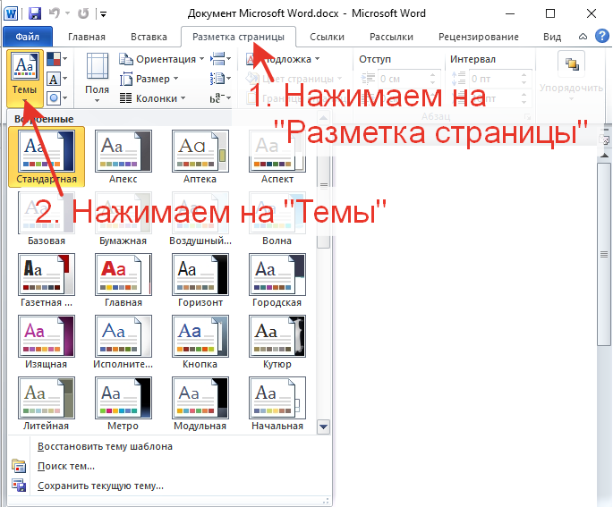Open the line numbers dropdown icon
613x507 pixels.
(220, 79)
